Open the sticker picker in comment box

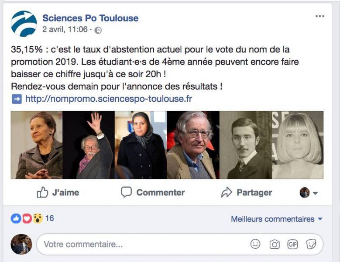coord(311,244)
